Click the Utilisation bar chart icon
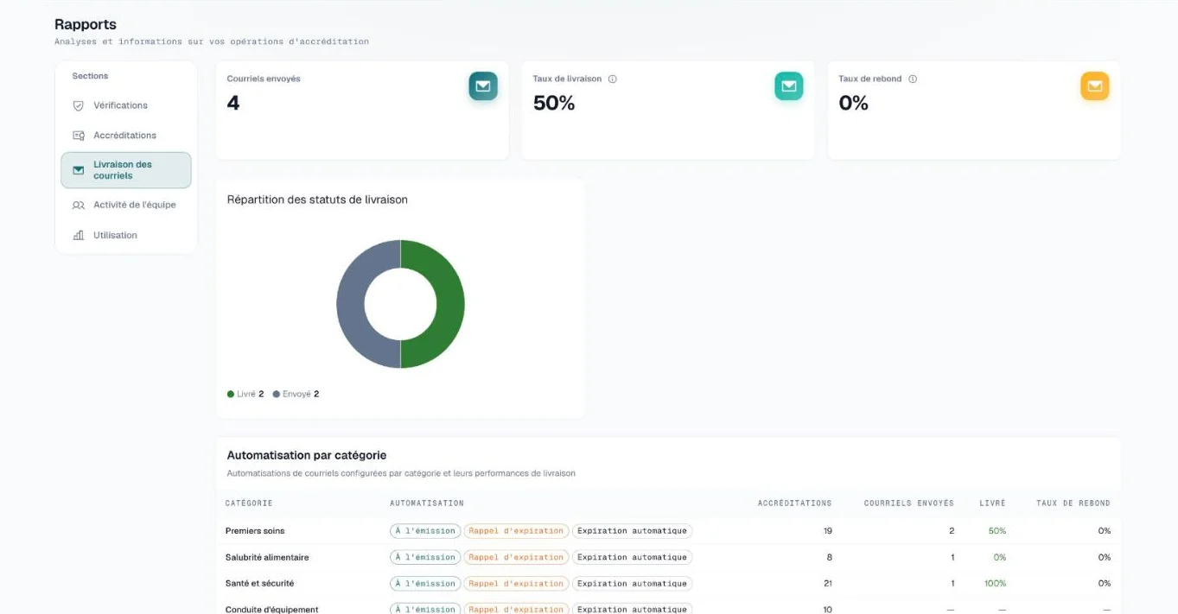Image resolution: width=1178 pixels, height=614 pixels. click(x=79, y=235)
